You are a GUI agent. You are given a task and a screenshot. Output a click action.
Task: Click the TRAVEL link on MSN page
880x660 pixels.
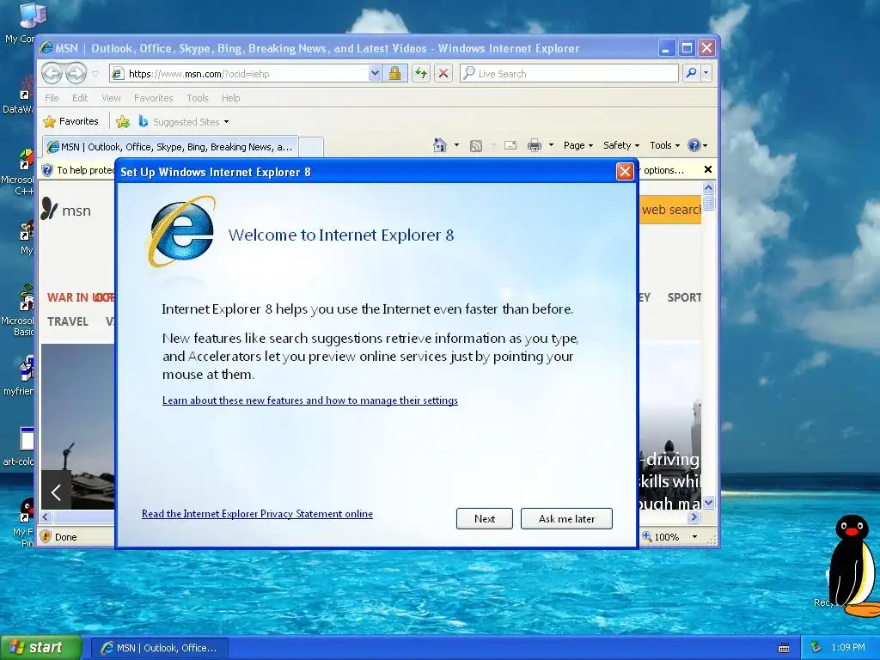(x=68, y=321)
